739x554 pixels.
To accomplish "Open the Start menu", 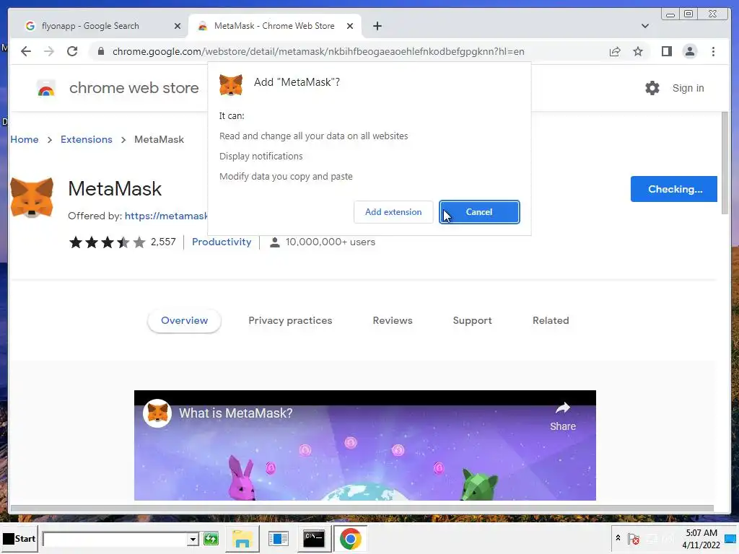I will click(19, 539).
